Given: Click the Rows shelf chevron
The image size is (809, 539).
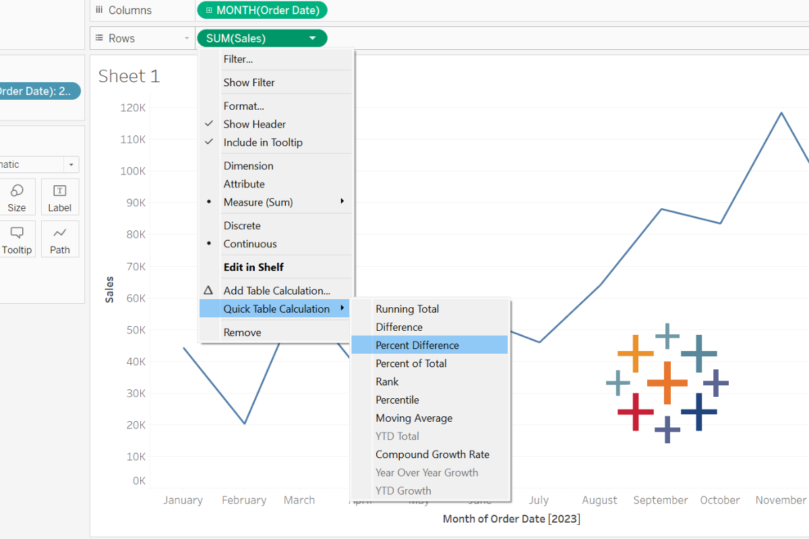Looking at the screenshot, I should (x=187, y=38).
